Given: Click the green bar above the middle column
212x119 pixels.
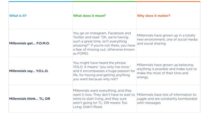Looking at the screenshot, I should pyautogui.click(x=104, y=2).
